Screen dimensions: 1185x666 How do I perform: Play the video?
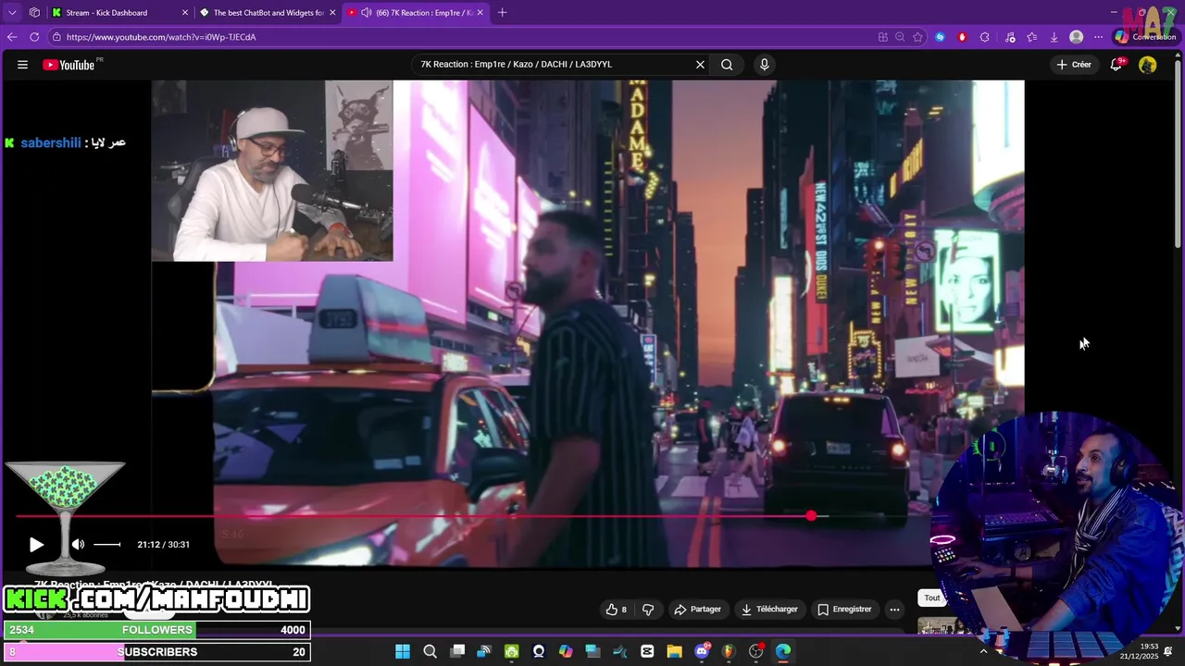tap(36, 545)
